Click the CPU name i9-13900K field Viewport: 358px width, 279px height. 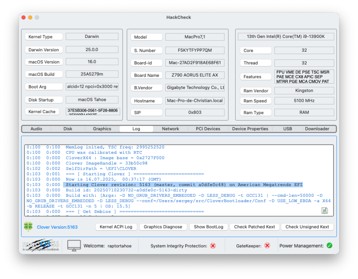286,36
